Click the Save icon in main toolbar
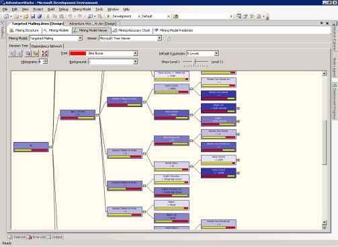The height and width of the screenshot is (247, 338). pos(33,16)
